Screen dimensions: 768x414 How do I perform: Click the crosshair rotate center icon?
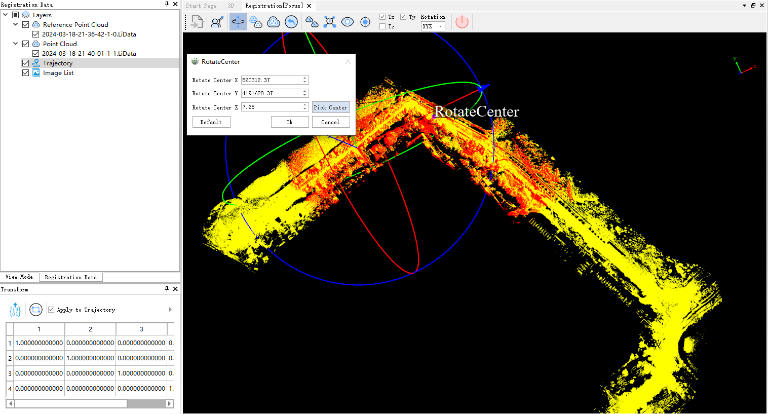click(365, 22)
